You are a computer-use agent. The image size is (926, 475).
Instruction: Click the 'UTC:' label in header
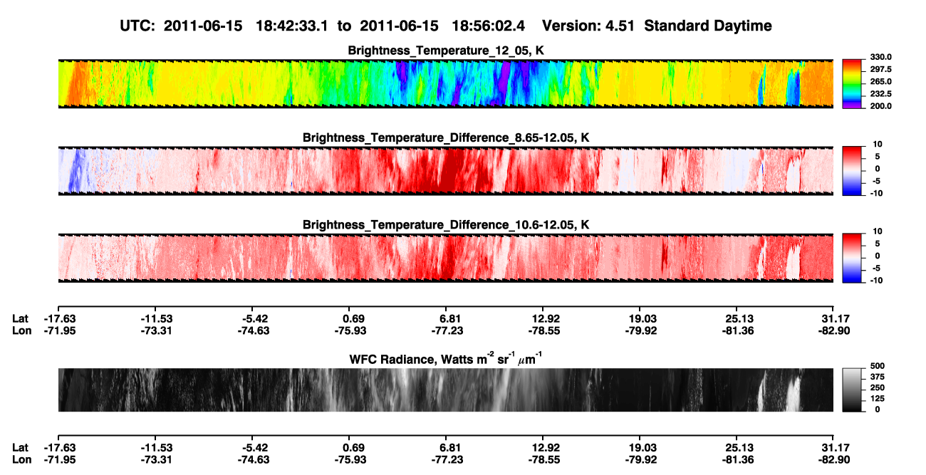pyautogui.click(x=139, y=26)
